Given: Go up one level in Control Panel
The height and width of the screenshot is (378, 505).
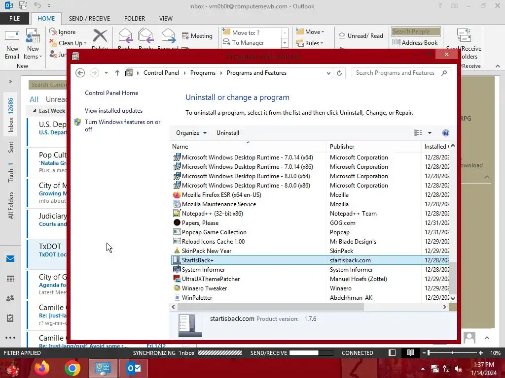Looking at the screenshot, I should [117, 73].
